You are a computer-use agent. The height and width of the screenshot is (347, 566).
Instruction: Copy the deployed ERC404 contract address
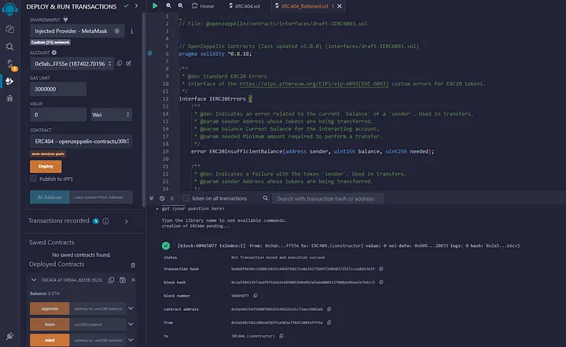point(110,279)
